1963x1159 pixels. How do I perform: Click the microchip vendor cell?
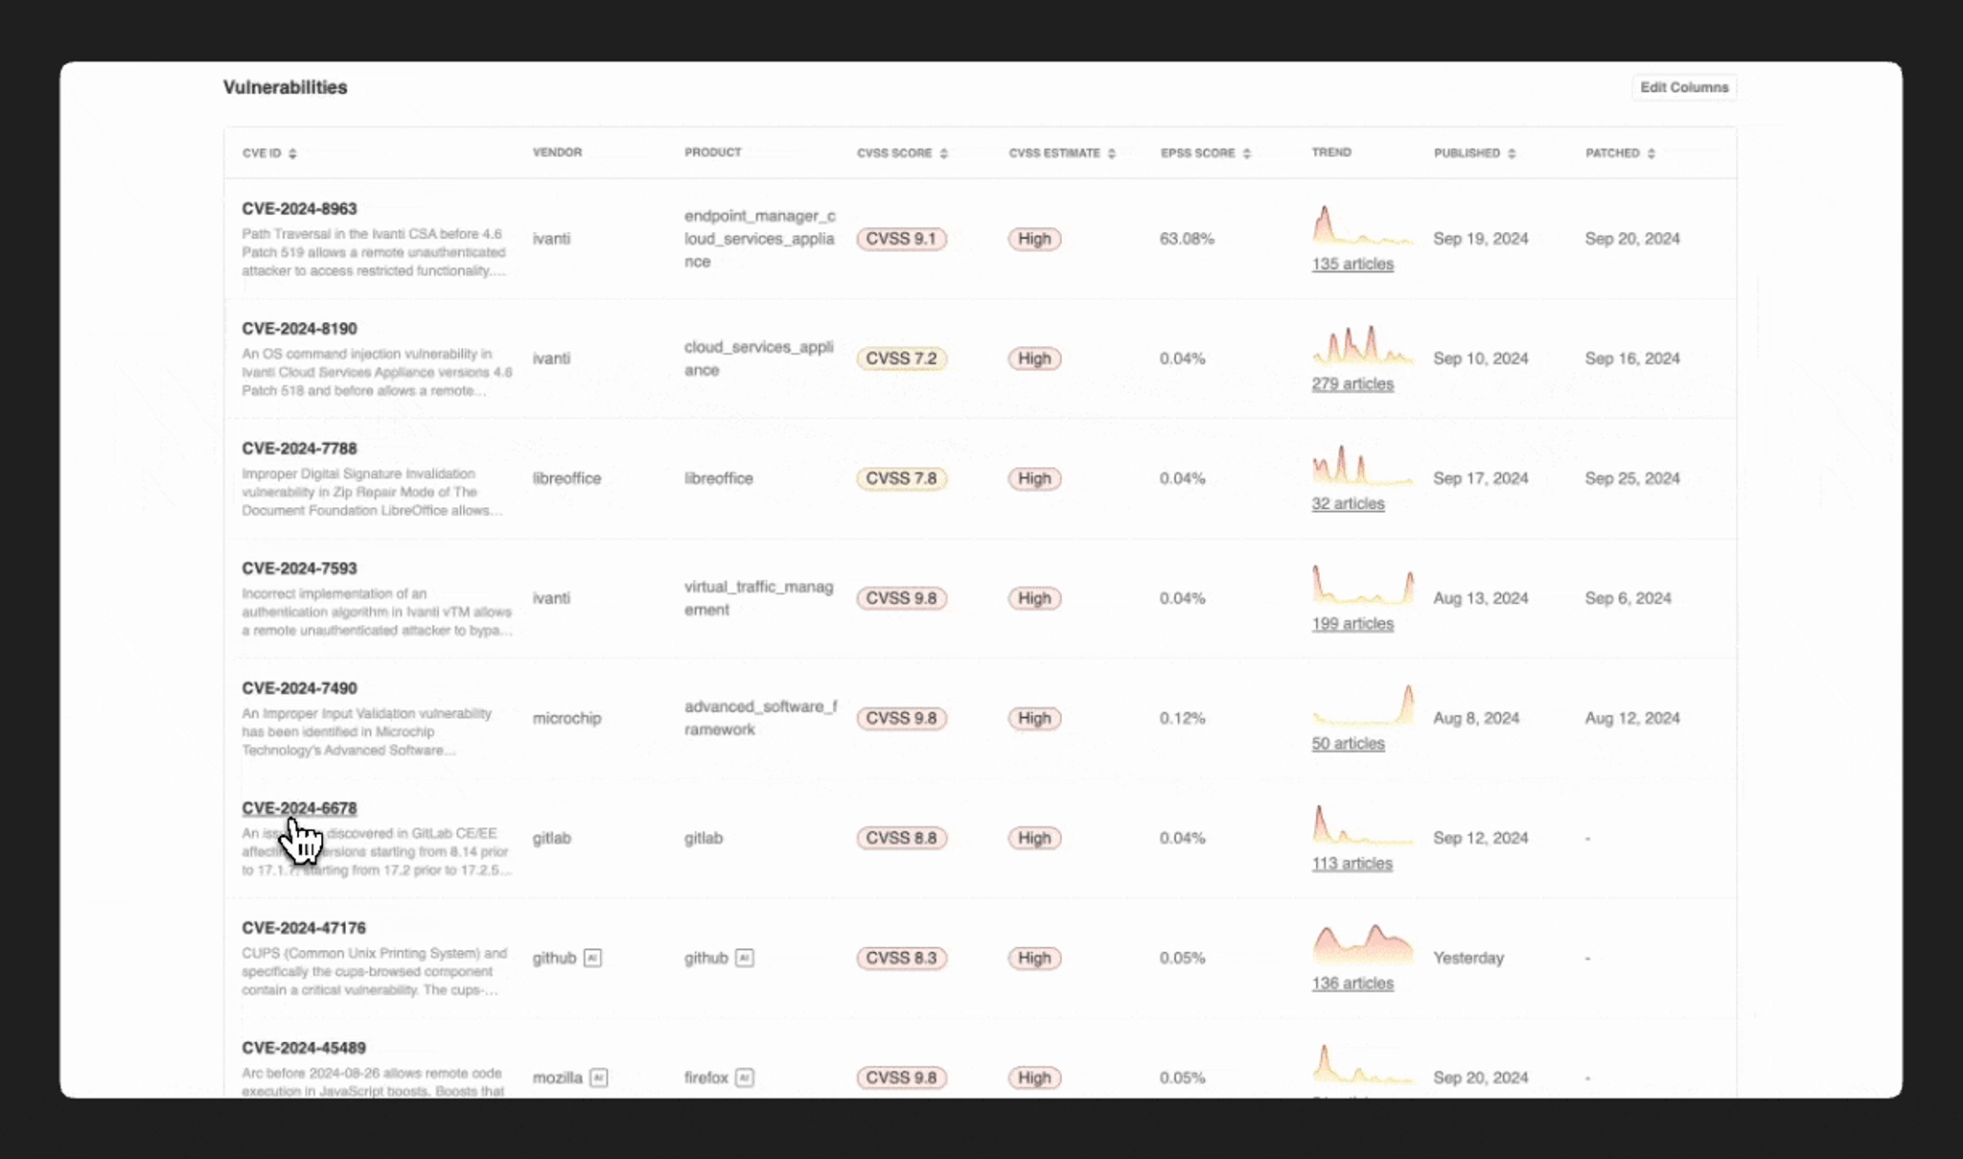coord(566,718)
